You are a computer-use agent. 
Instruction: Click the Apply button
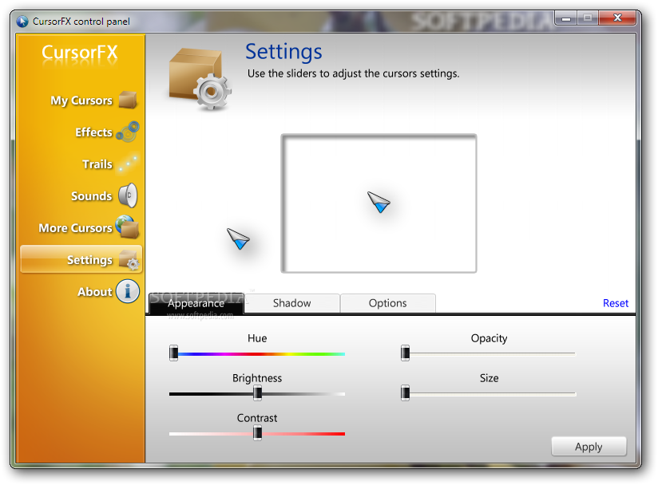589,447
